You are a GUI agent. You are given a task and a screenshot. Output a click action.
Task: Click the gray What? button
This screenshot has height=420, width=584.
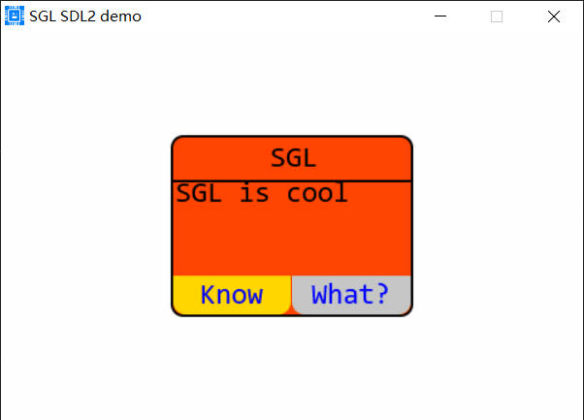click(x=351, y=295)
